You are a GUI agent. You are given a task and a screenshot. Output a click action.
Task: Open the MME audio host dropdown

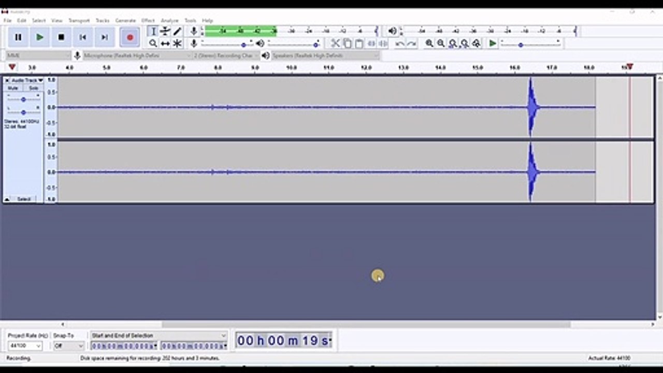coord(38,55)
